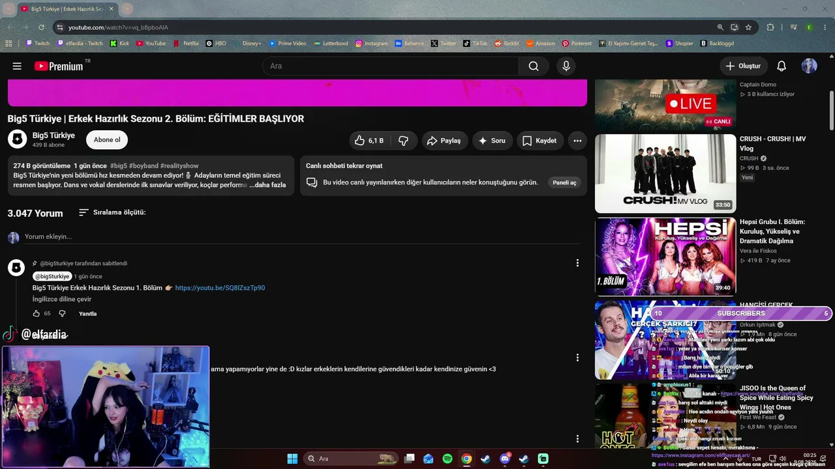Open video title Hepsi Grubu I. Bölüm

(772, 231)
